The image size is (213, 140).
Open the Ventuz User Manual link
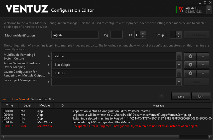click(16, 99)
